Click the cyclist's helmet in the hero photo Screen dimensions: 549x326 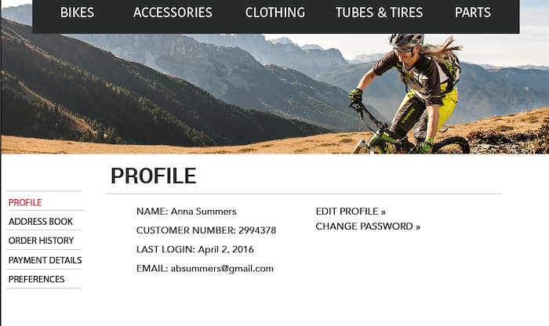(x=406, y=40)
